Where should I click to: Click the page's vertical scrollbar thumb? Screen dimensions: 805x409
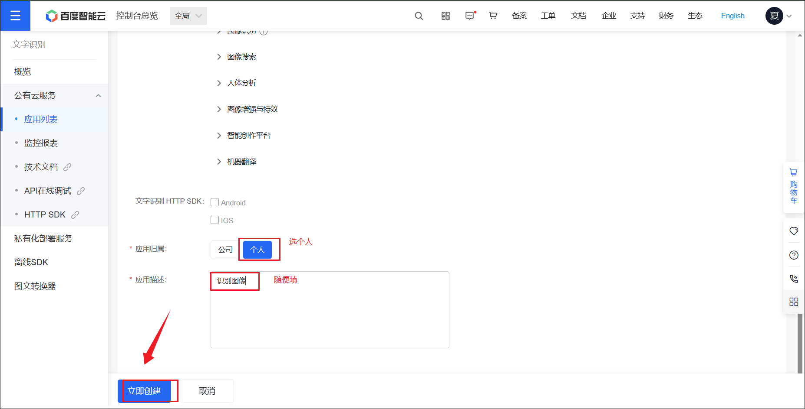[x=800, y=343]
